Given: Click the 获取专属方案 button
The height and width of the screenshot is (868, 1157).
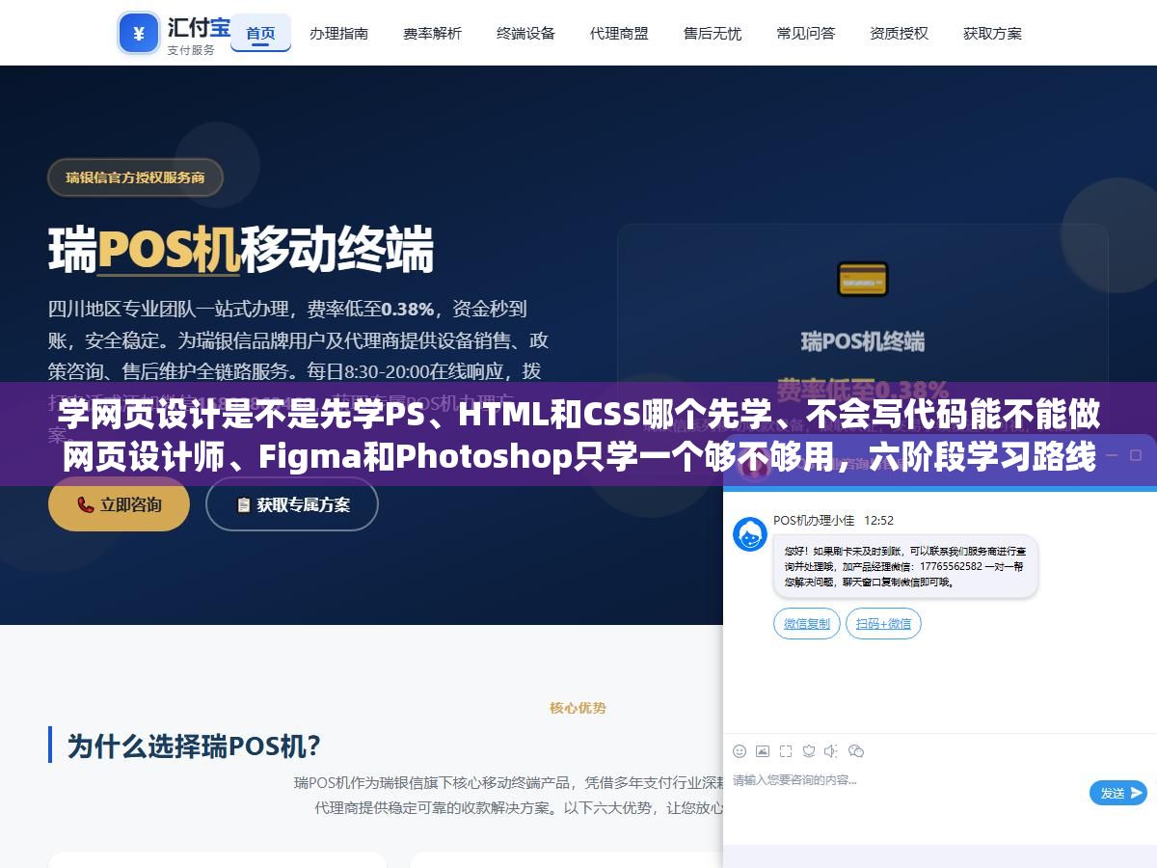Looking at the screenshot, I should (x=292, y=504).
